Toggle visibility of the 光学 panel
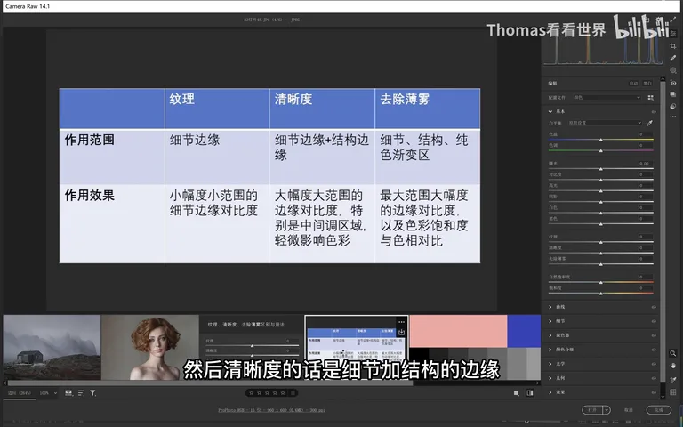The width and height of the screenshot is (683, 427). pyautogui.click(x=654, y=364)
